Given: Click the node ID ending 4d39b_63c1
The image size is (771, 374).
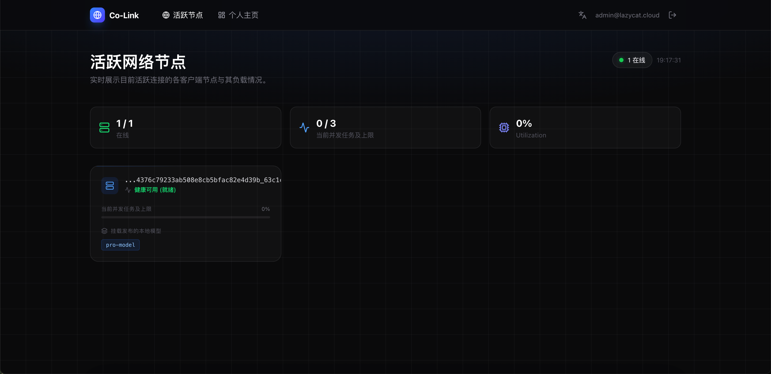Looking at the screenshot, I should point(203,180).
